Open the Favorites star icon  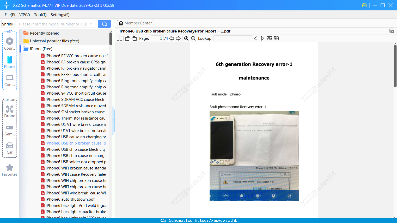[10, 167]
